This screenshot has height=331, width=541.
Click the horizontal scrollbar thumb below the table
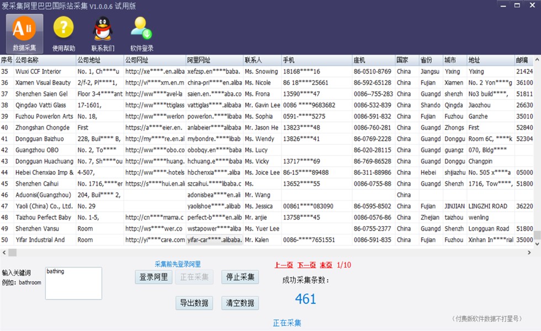(x=12, y=253)
